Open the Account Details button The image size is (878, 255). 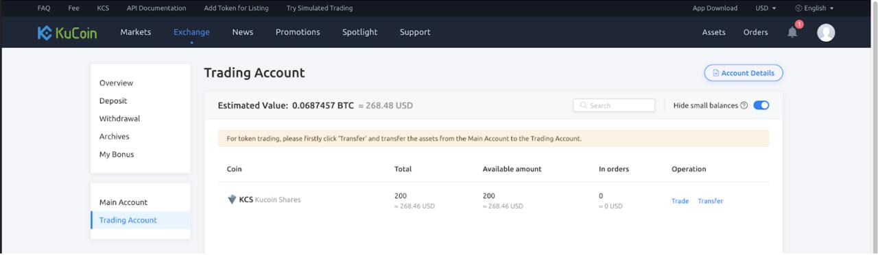pyautogui.click(x=744, y=73)
